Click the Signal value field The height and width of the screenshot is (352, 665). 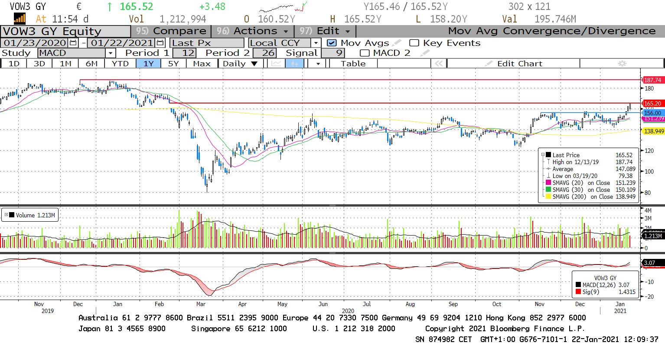pyautogui.click(x=332, y=53)
